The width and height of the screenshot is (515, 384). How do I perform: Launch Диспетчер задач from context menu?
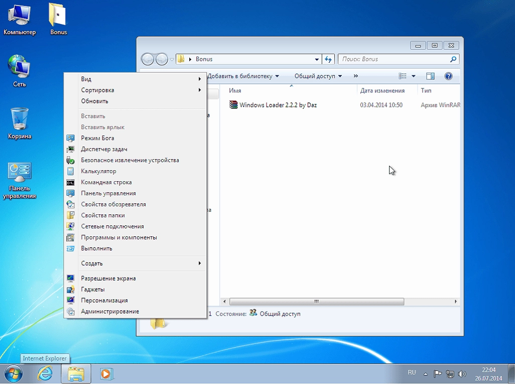coord(135,149)
